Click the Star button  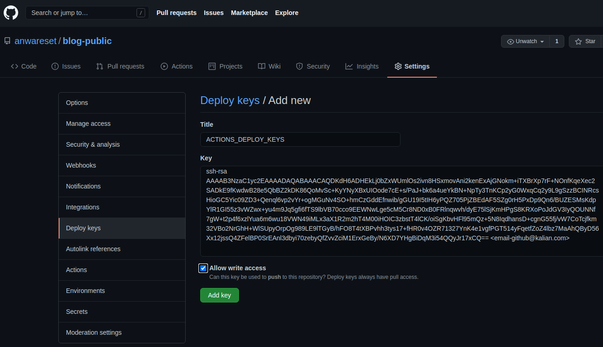[x=585, y=41]
